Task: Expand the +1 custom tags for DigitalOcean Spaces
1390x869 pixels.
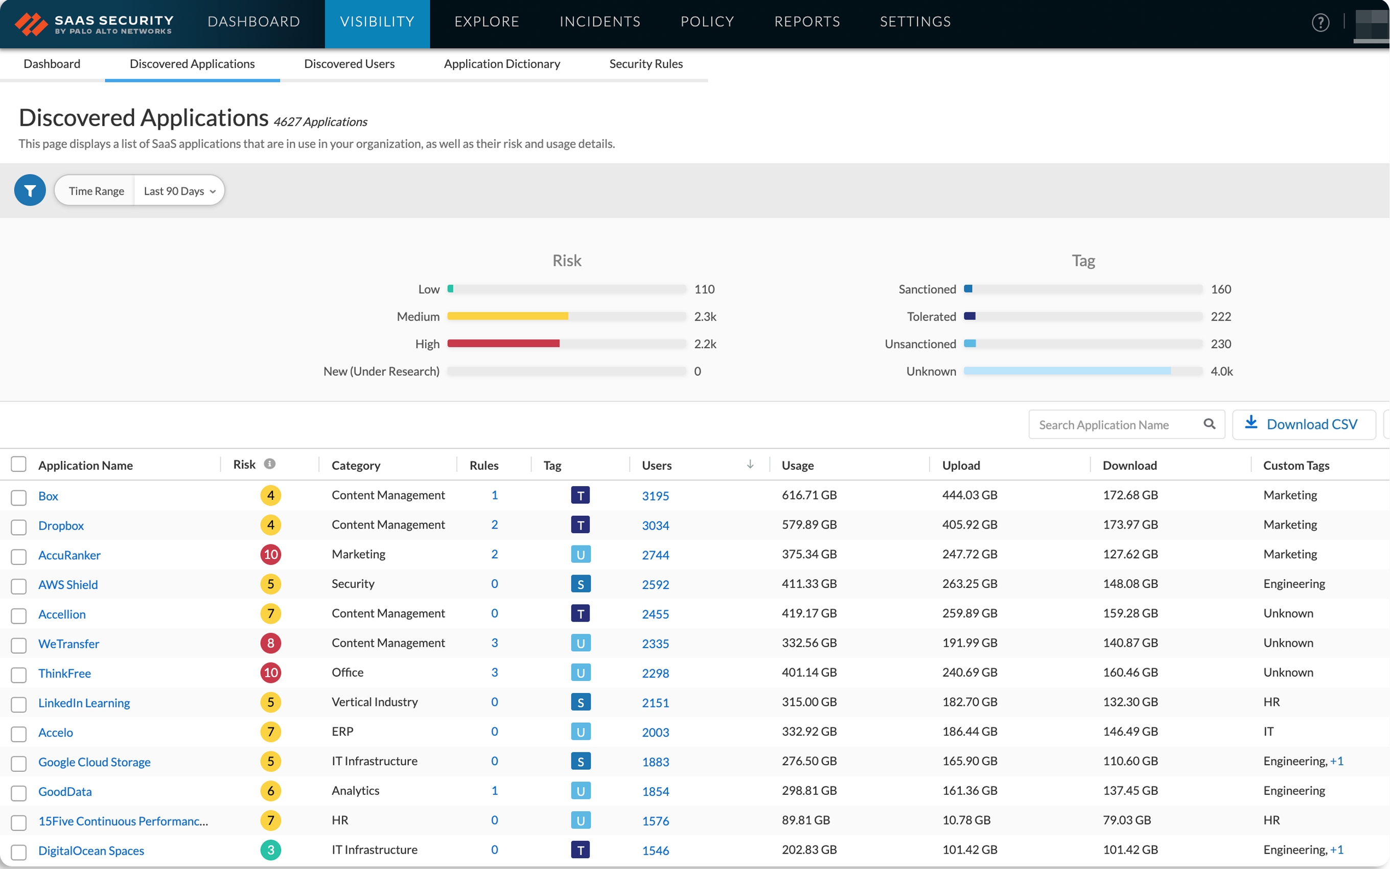Action: (x=1336, y=850)
